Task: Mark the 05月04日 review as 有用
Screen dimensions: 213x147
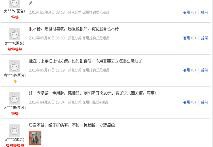Action: coord(187,12)
